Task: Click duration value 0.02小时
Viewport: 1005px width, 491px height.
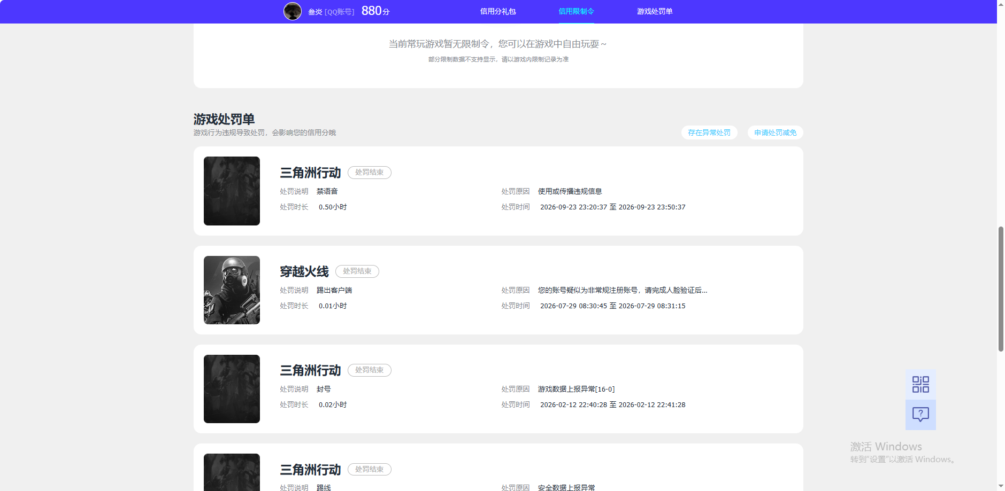Action: (x=333, y=405)
